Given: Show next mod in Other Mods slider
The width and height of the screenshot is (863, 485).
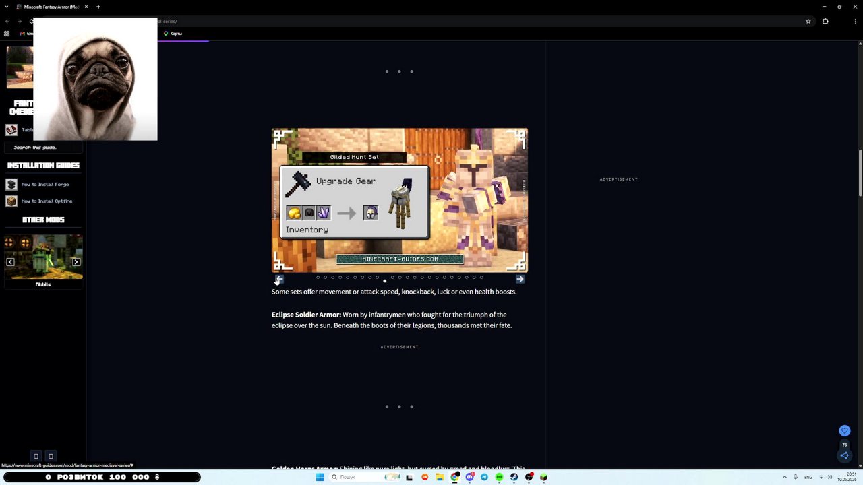Looking at the screenshot, I should pos(76,262).
